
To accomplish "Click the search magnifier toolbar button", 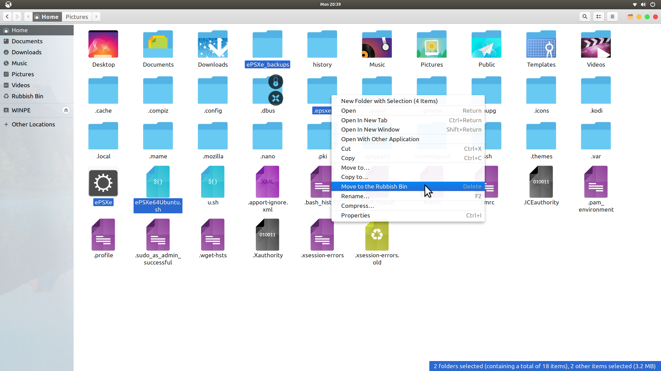I will 585,16.
